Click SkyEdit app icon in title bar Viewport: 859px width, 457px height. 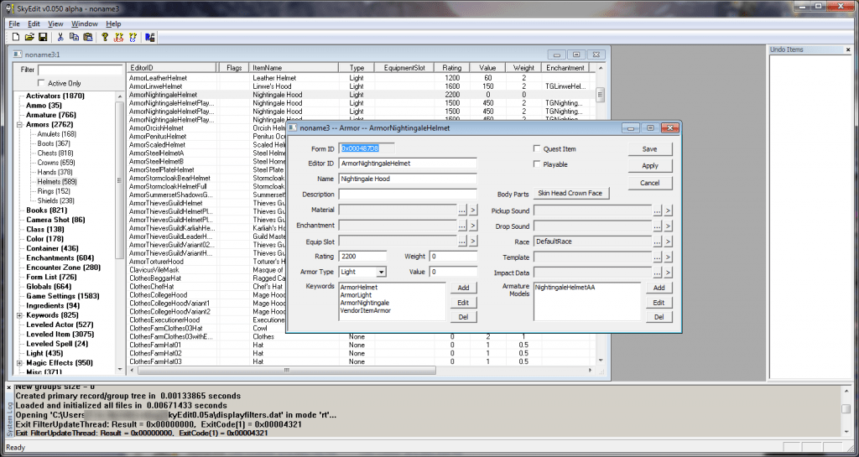[9, 8]
